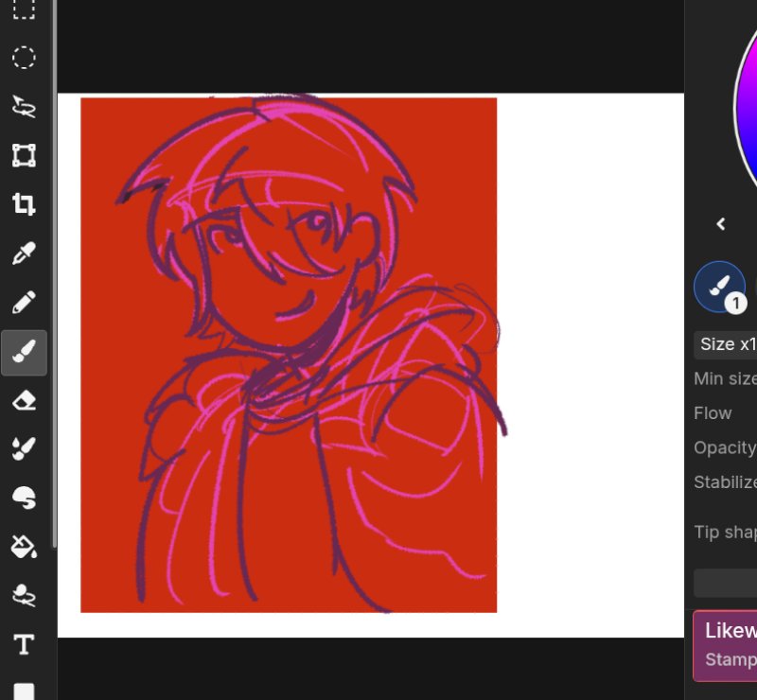Click the Opacity slider
Image resolution: width=757 pixels, height=700 pixels.
click(x=725, y=448)
